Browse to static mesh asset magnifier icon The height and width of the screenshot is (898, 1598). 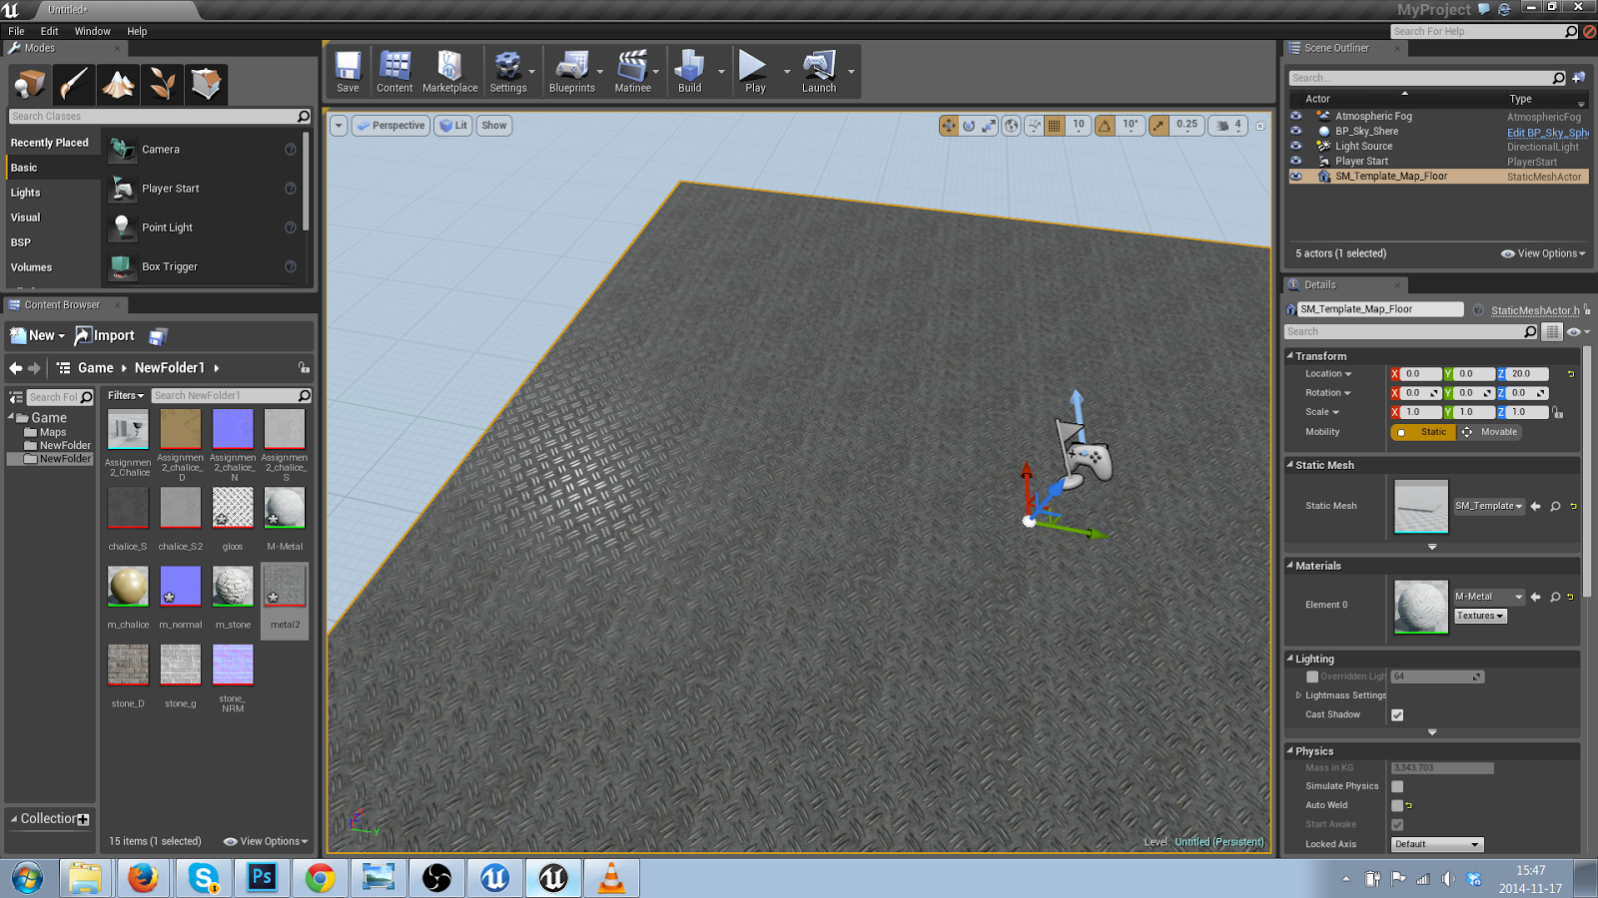pyautogui.click(x=1555, y=506)
